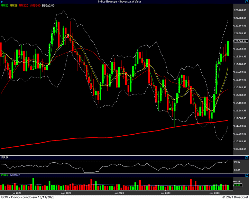The width and height of the screenshot is (249, 199).
Task: Click the 123.783,99 price axis label
Action: click(240, 10)
